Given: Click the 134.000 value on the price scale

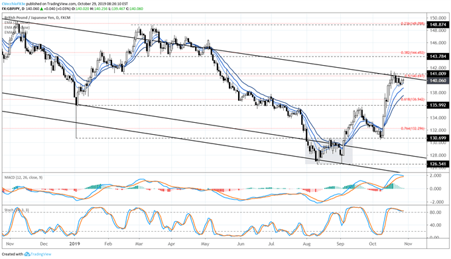Looking at the screenshot, I should point(438,118).
